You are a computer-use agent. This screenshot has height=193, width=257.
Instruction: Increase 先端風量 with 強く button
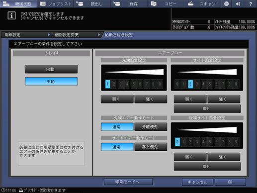point(151,99)
